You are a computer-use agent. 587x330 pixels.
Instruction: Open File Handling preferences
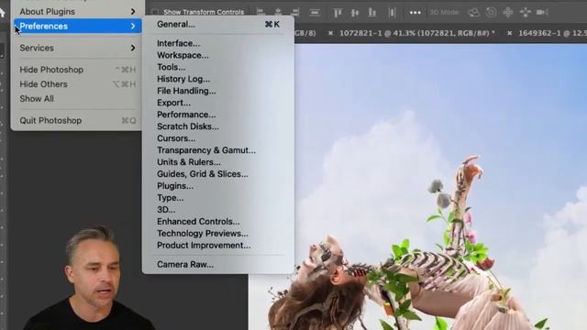(218, 91)
